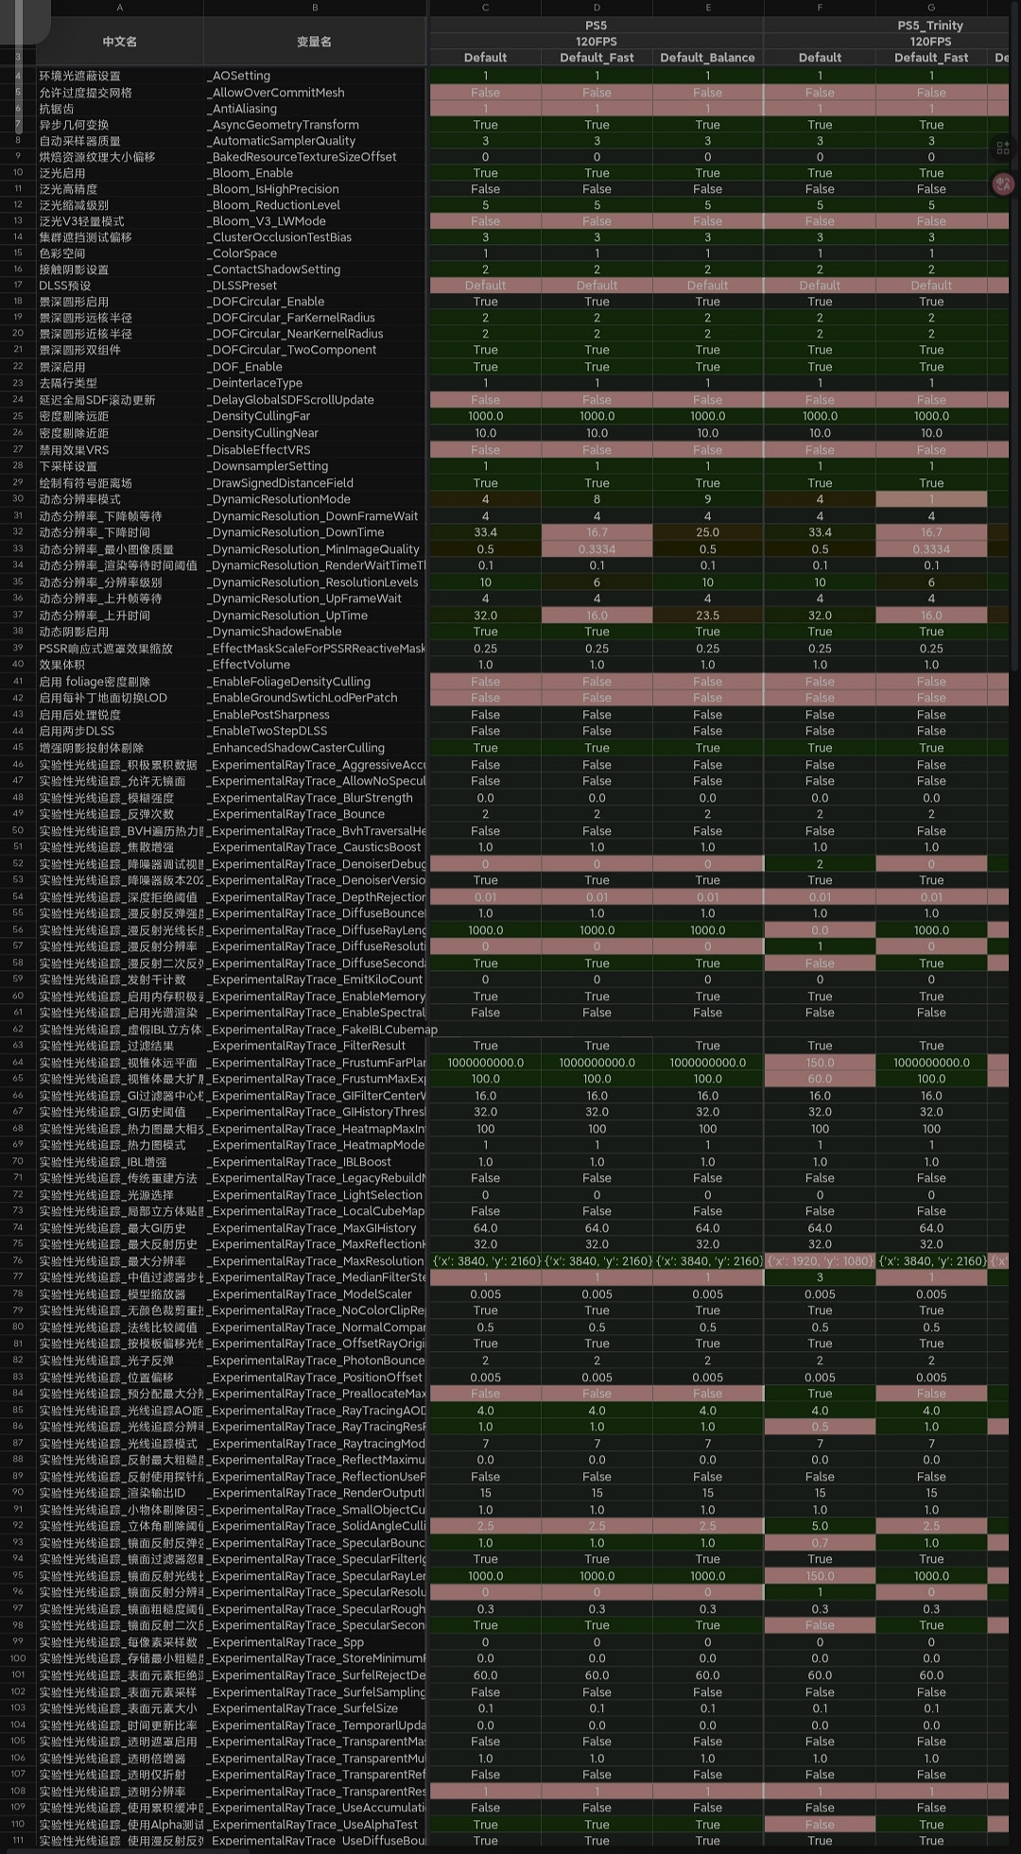Select column D header
Viewport: 1021px width, 1854px height.
597,8
